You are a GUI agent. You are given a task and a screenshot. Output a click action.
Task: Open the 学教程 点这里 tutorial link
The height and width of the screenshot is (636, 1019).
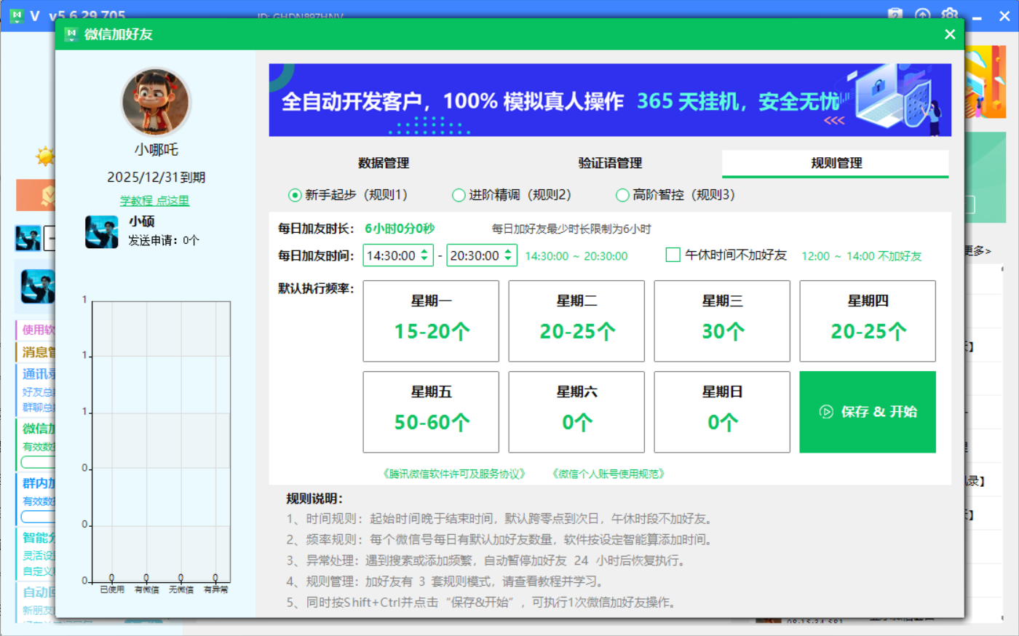point(154,200)
